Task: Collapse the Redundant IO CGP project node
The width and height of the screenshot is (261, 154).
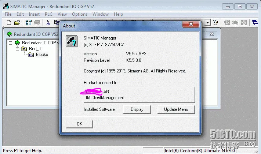Action: 11,43
